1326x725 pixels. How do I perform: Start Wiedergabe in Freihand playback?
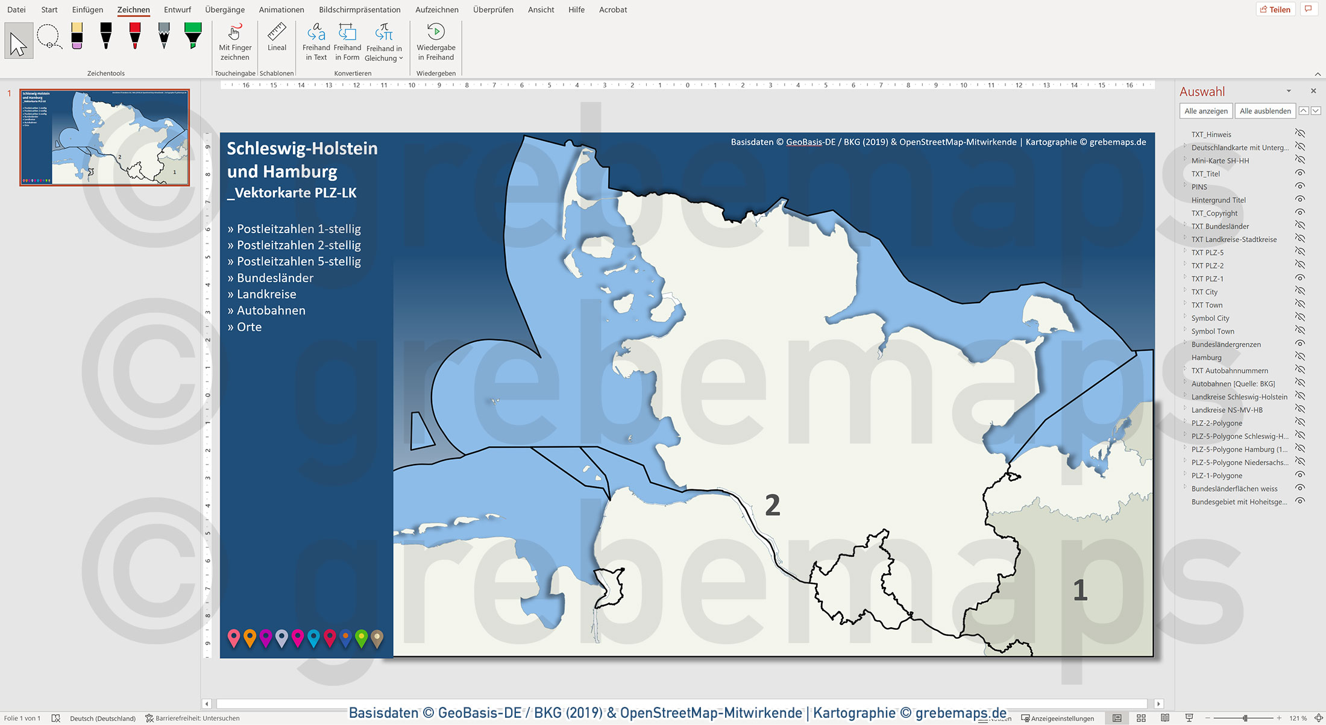click(436, 42)
